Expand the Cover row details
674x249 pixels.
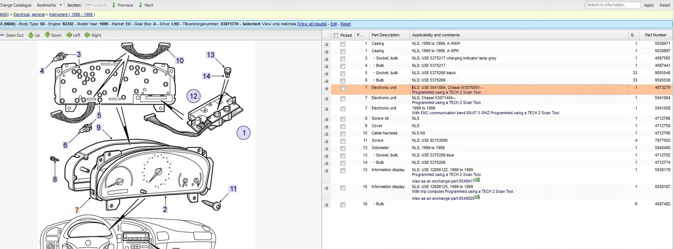coord(326,126)
